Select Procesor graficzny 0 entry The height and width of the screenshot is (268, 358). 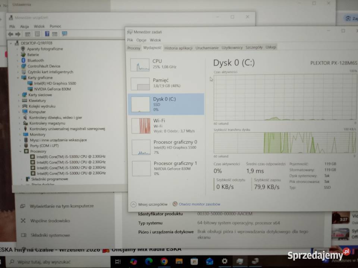(166, 147)
